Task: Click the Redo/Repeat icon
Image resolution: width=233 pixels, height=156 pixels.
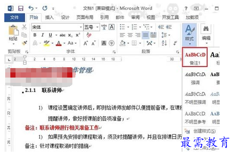Action: (45, 8)
